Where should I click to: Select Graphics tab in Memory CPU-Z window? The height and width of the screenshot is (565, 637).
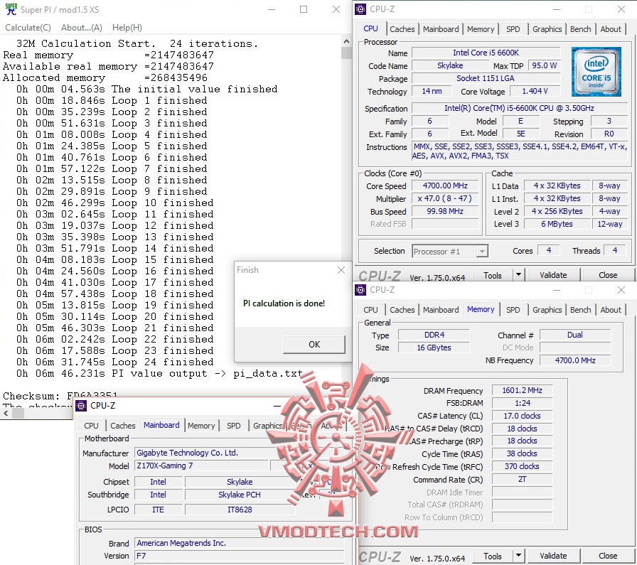point(547,310)
